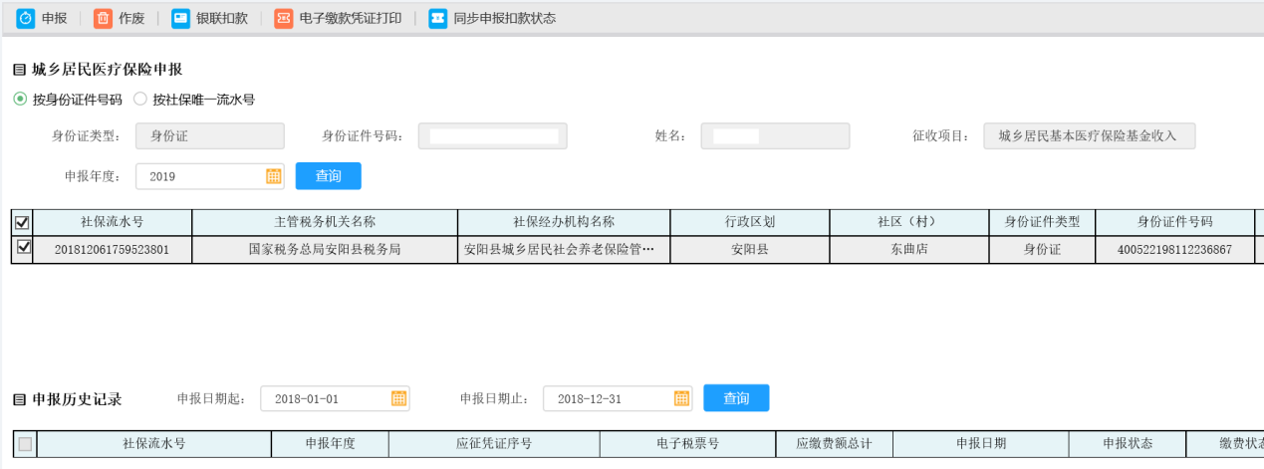The height and width of the screenshot is (469, 1264).
Task: Open the 申报年度 calendar picker icon
Action: (274, 176)
